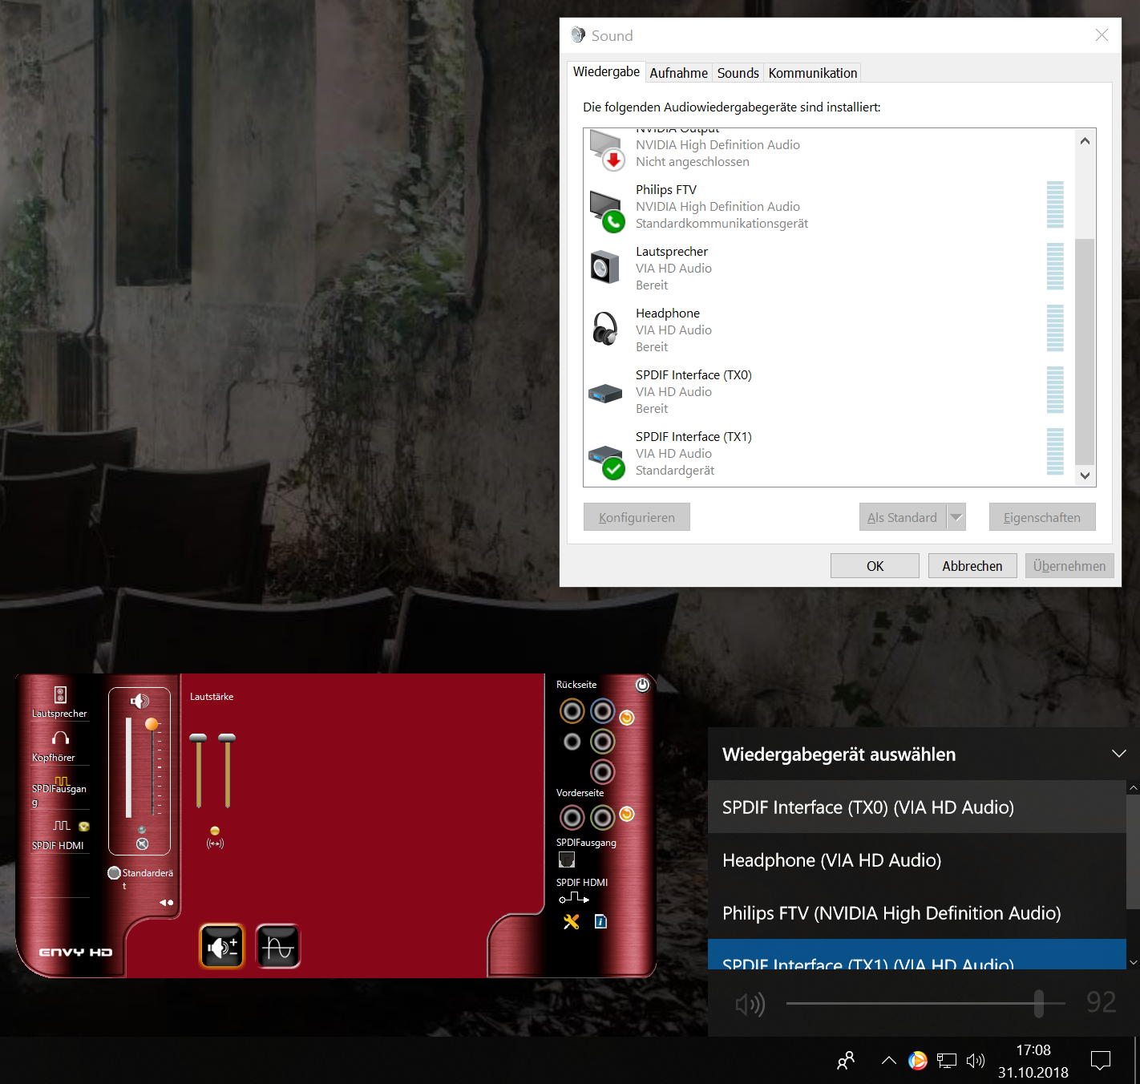Viewport: 1140px width, 1084px height.
Task: Click the blue-ringed rear jack
Action: click(603, 711)
